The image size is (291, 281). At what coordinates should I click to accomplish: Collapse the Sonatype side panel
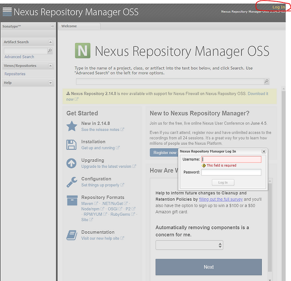coord(53,26)
